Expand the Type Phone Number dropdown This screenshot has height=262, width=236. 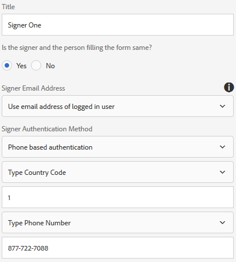[x=117, y=222]
